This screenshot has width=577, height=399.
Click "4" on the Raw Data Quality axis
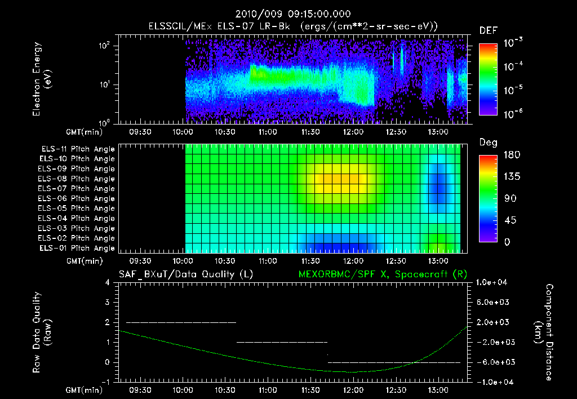click(108, 282)
